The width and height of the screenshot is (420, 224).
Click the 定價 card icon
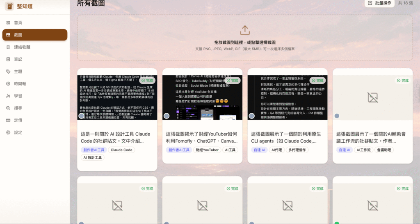8,120
